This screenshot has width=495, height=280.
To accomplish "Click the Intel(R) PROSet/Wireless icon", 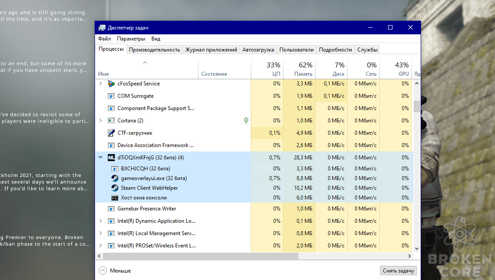I will pyautogui.click(x=111, y=246).
